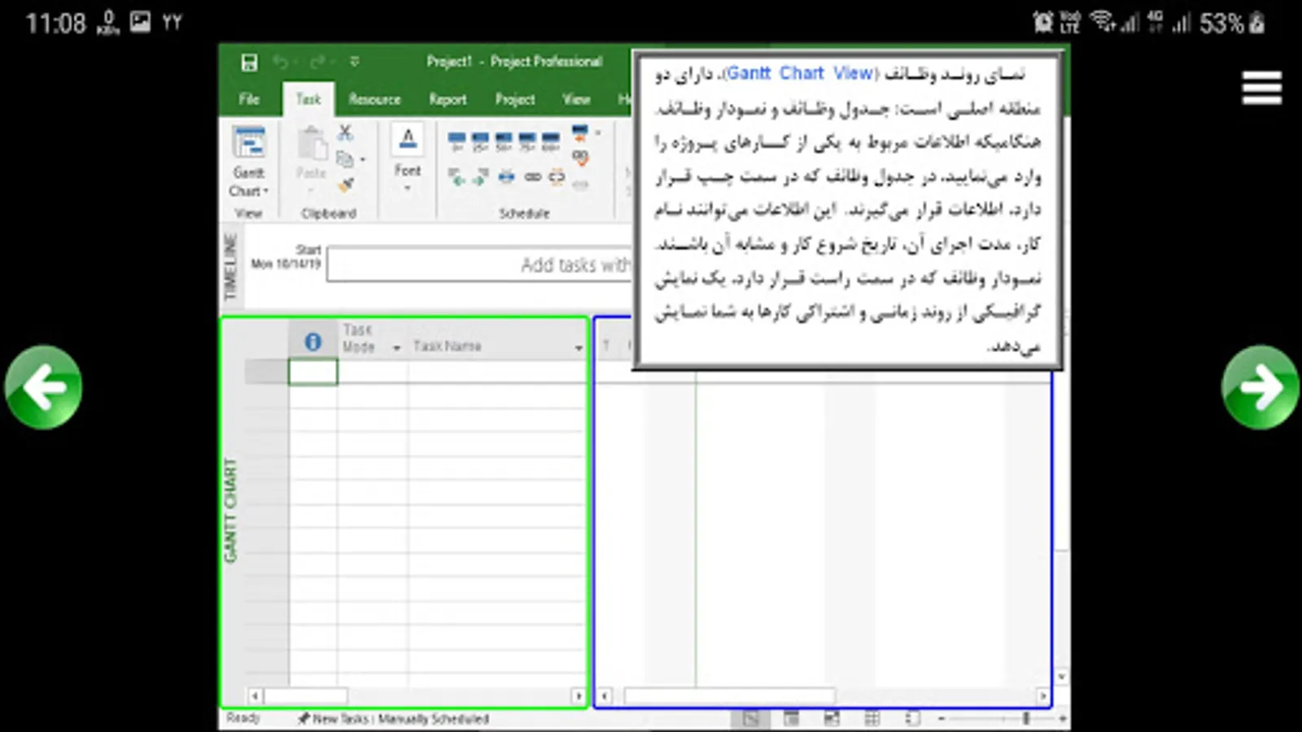
Task: Click the zoom in plus button
Action: point(1062,719)
